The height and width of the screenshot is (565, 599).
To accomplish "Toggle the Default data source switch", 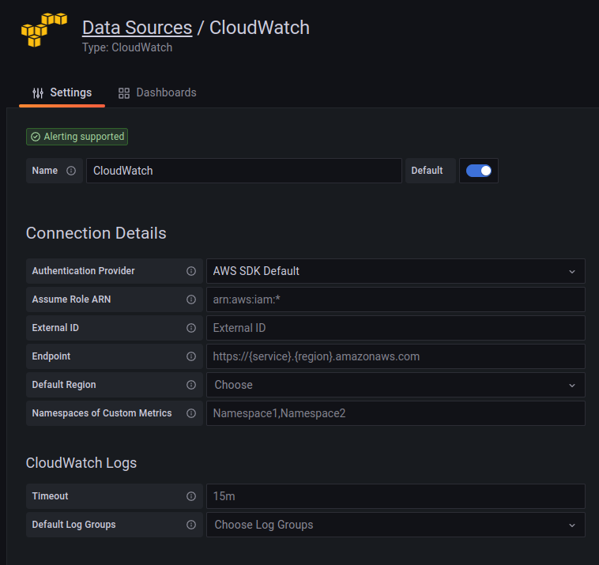I will (479, 171).
